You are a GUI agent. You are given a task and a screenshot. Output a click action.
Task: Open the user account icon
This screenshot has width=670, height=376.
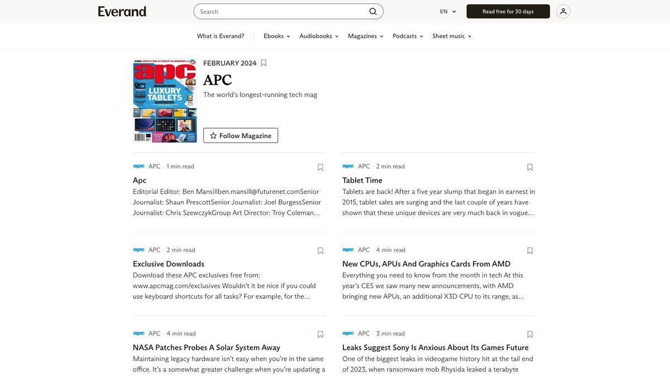click(x=563, y=11)
